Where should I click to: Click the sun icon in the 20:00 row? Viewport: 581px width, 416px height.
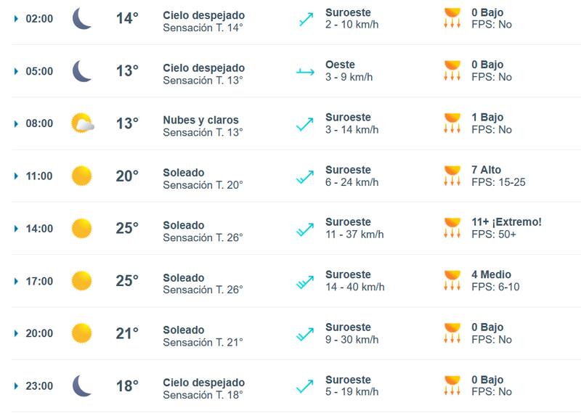[x=82, y=333]
